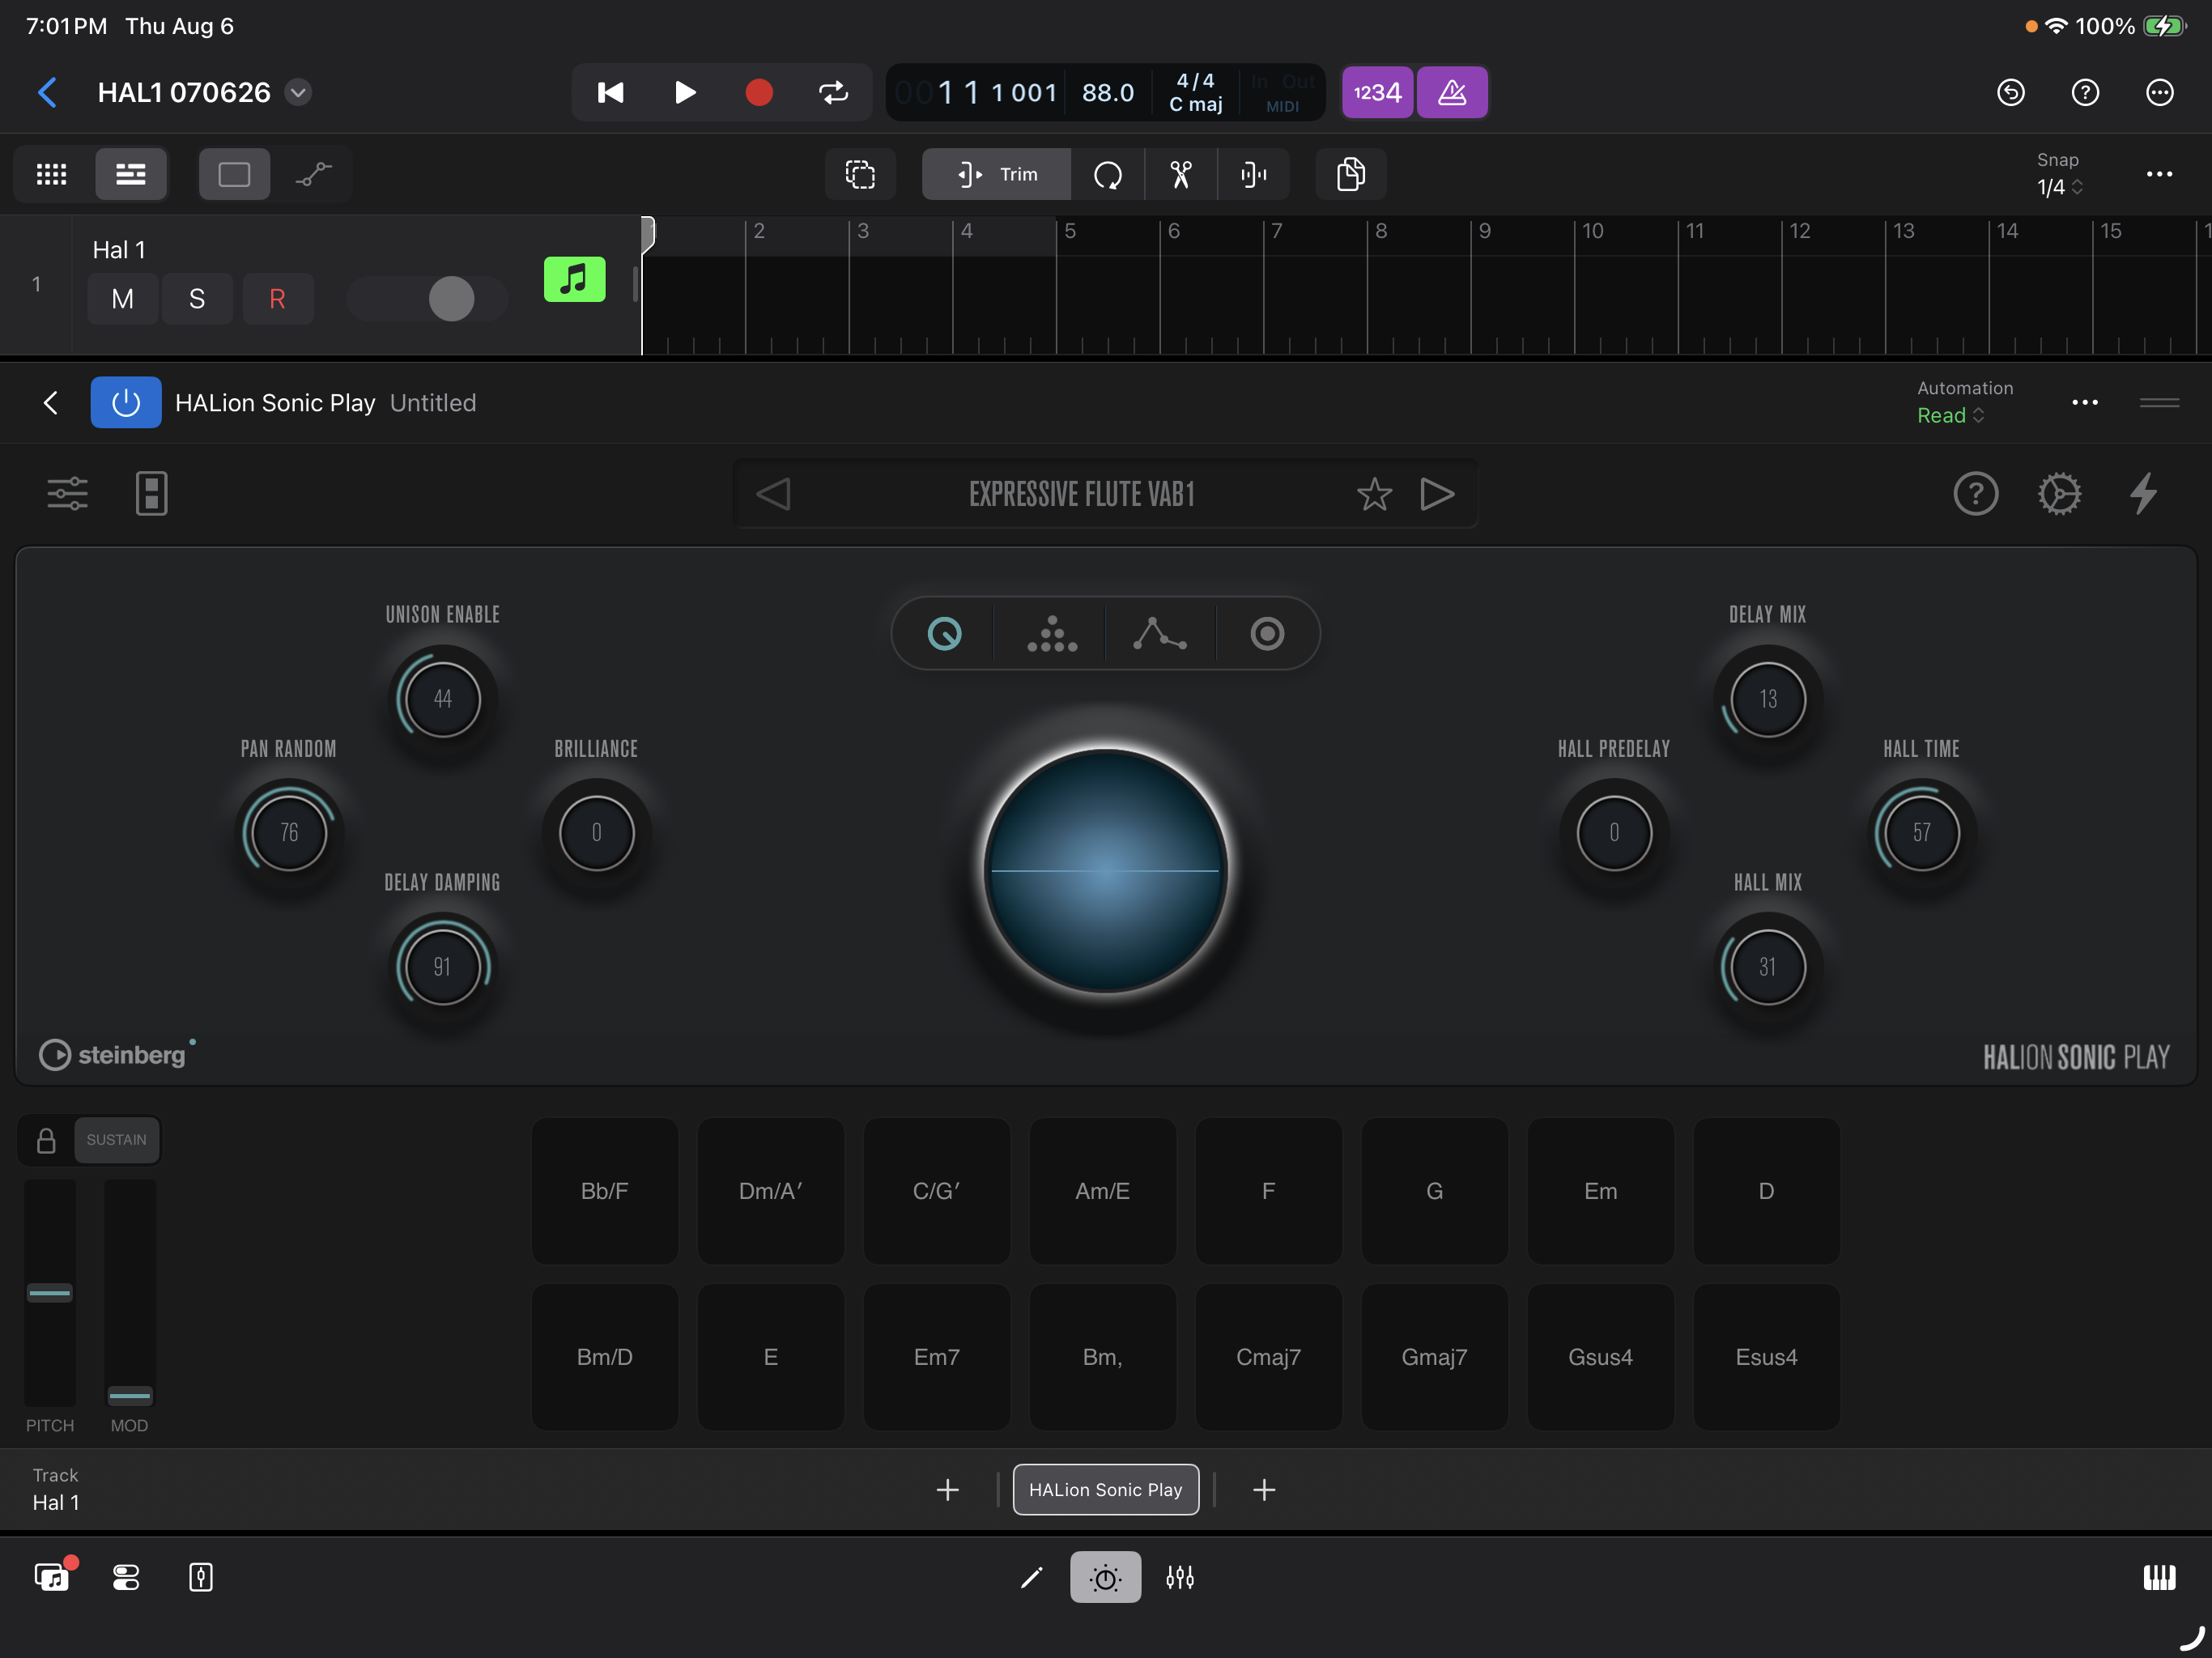Select the loop tool
Viewport: 2212px width, 1658px height.
point(1108,174)
